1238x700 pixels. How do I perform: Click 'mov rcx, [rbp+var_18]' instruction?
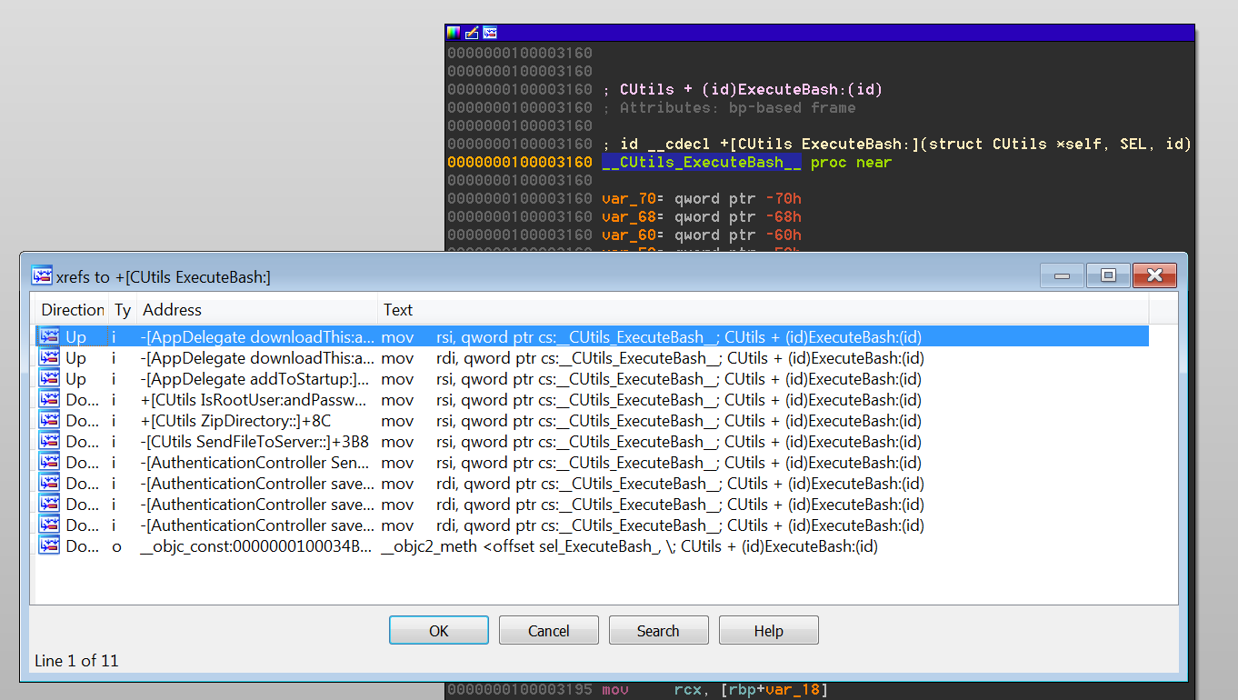click(714, 690)
